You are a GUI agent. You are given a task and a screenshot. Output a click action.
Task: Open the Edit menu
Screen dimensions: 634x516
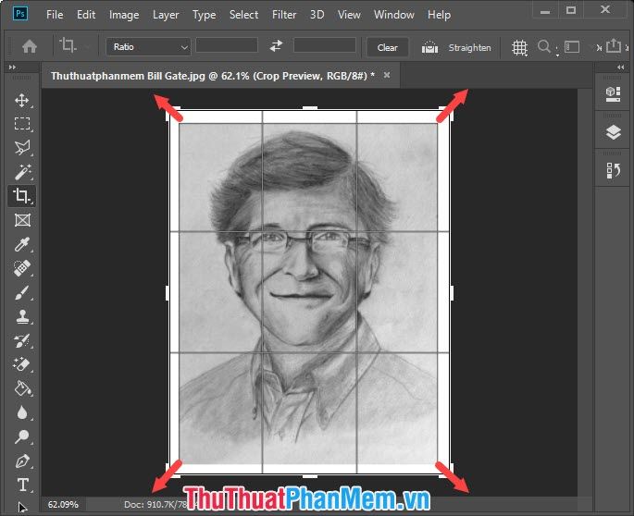[86, 15]
